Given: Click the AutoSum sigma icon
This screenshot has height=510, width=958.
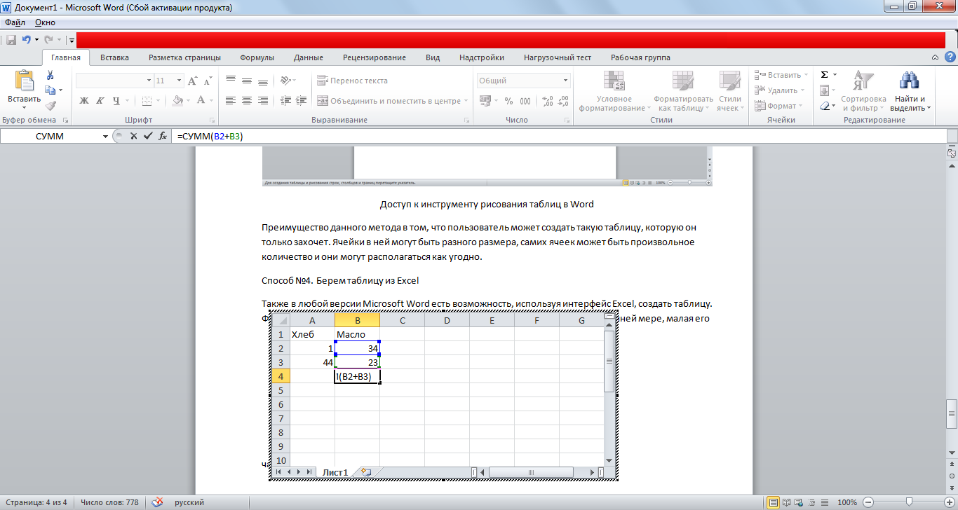Looking at the screenshot, I should point(824,75).
